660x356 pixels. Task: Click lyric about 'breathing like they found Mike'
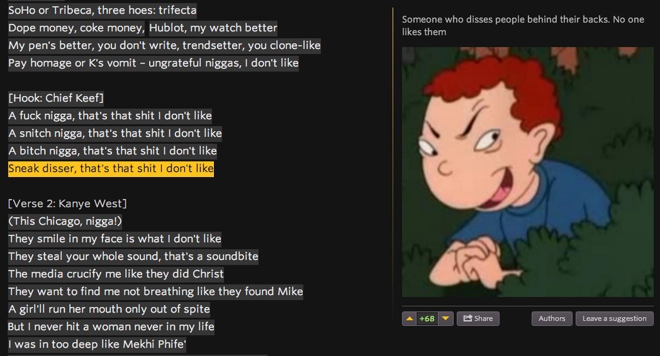coord(156,292)
